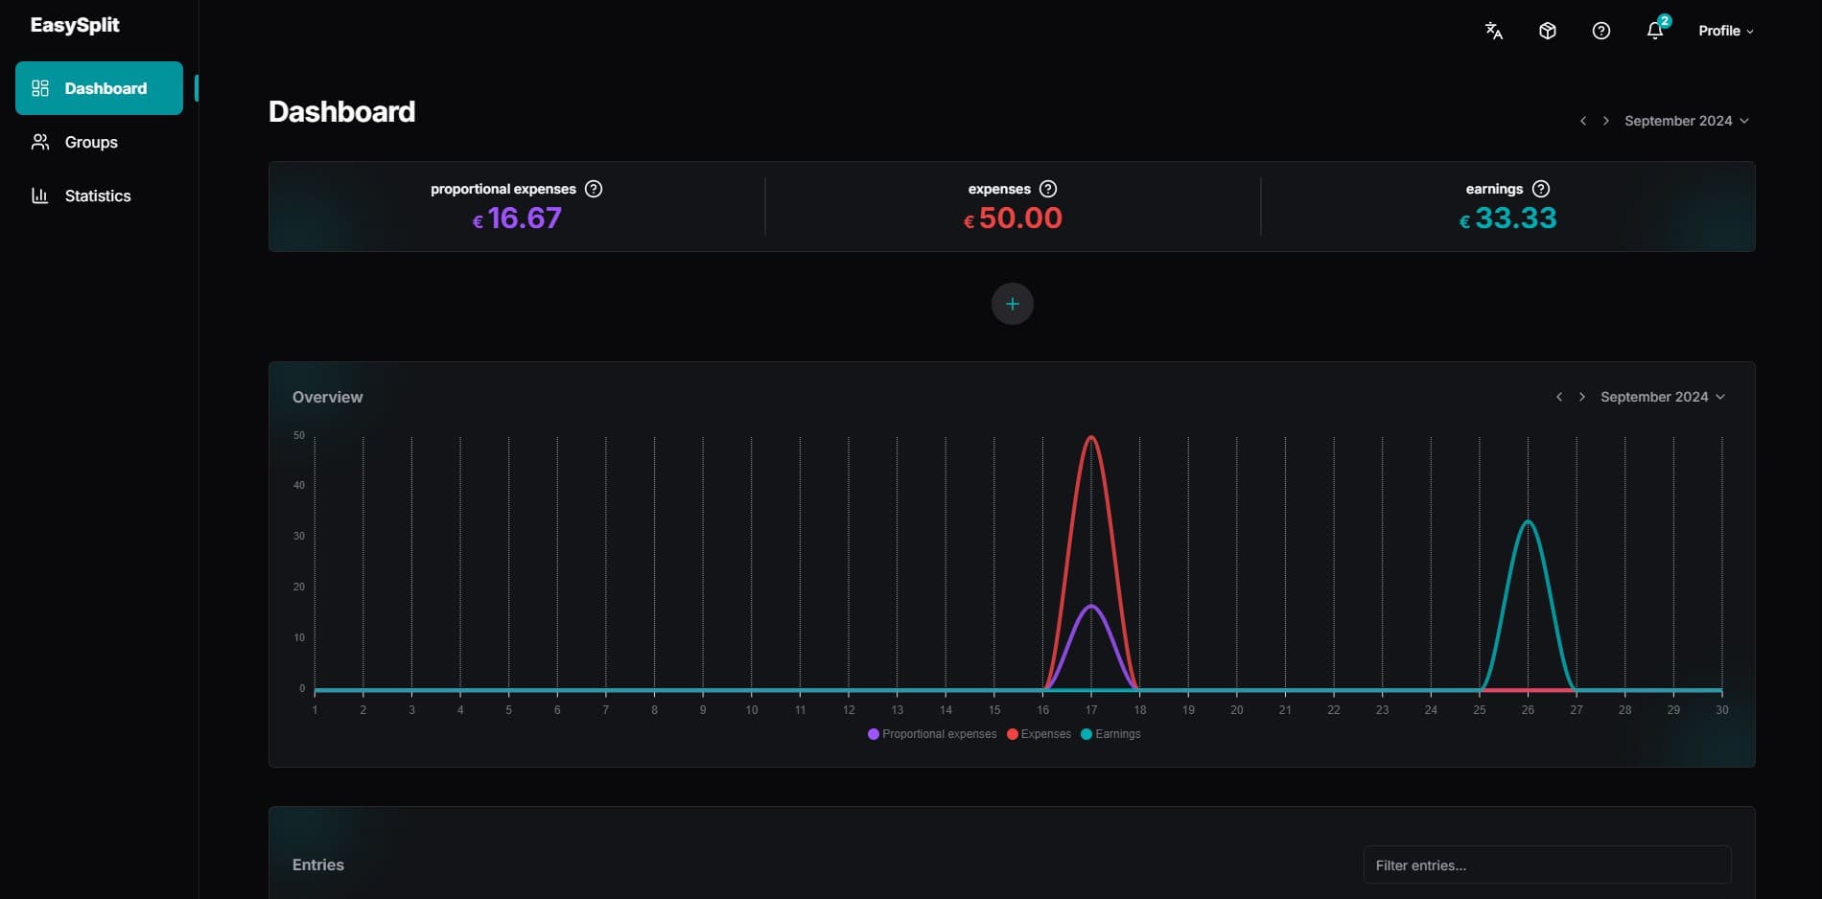Go to previous month in Dashboard header
Image resolution: width=1822 pixels, height=899 pixels.
pyautogui.click(x=1583, y=121)
